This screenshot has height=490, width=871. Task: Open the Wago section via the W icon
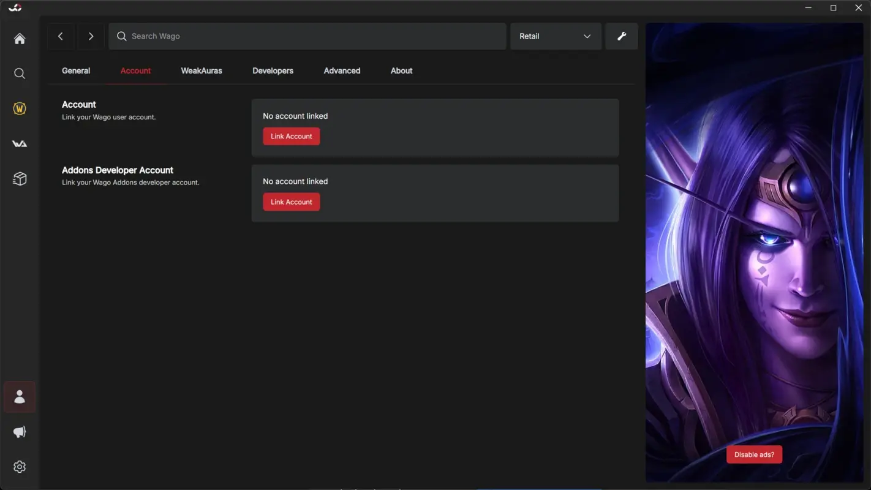point(19,108)
